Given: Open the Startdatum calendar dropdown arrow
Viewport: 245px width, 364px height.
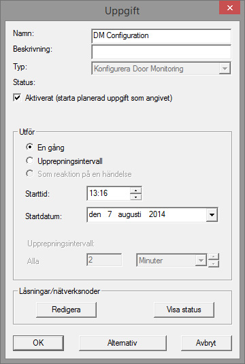Looking at the screenshot, I should coord(212,215).
